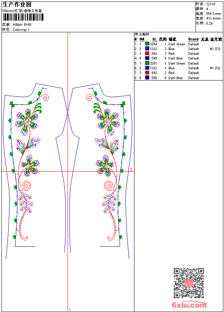Image resolution: width=224 pixels, height=312 pixels.
Task: Click the St. column header
Action: tap(155, 39)
